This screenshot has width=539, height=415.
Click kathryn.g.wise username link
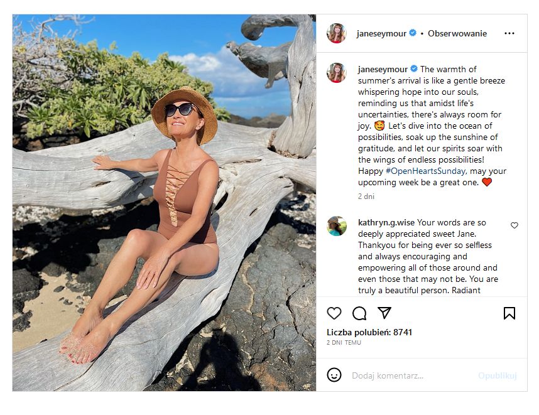pyautogui.click(x=386, y=222)
